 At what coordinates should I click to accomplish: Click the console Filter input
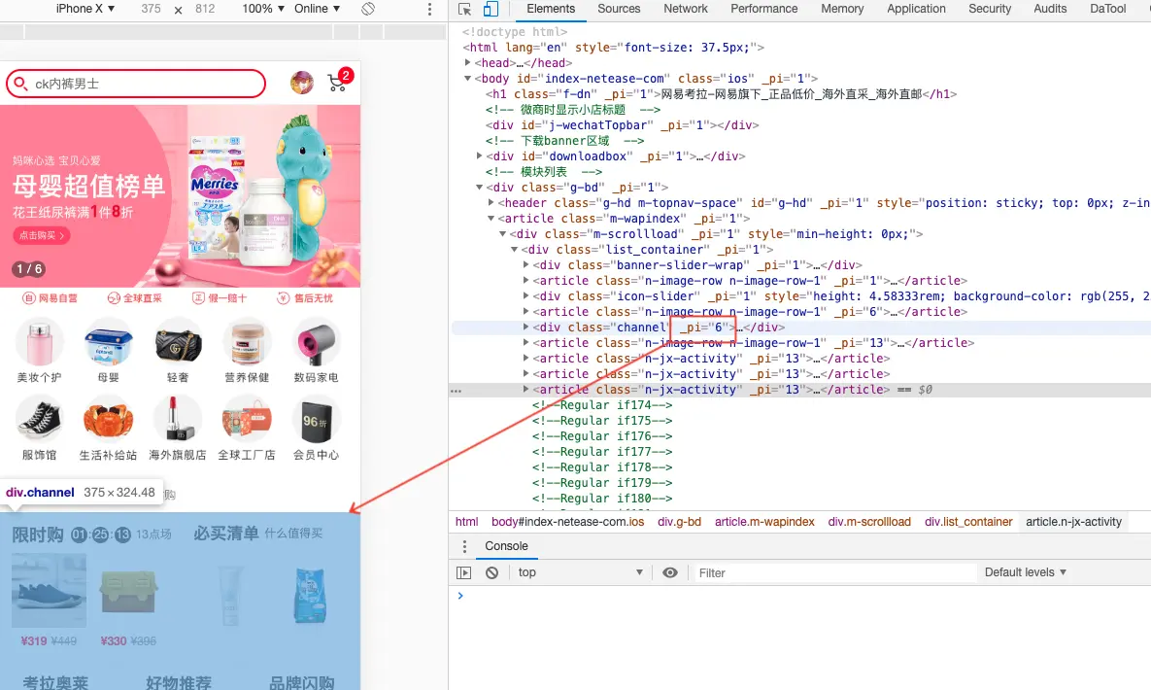(x=834, y=572)
